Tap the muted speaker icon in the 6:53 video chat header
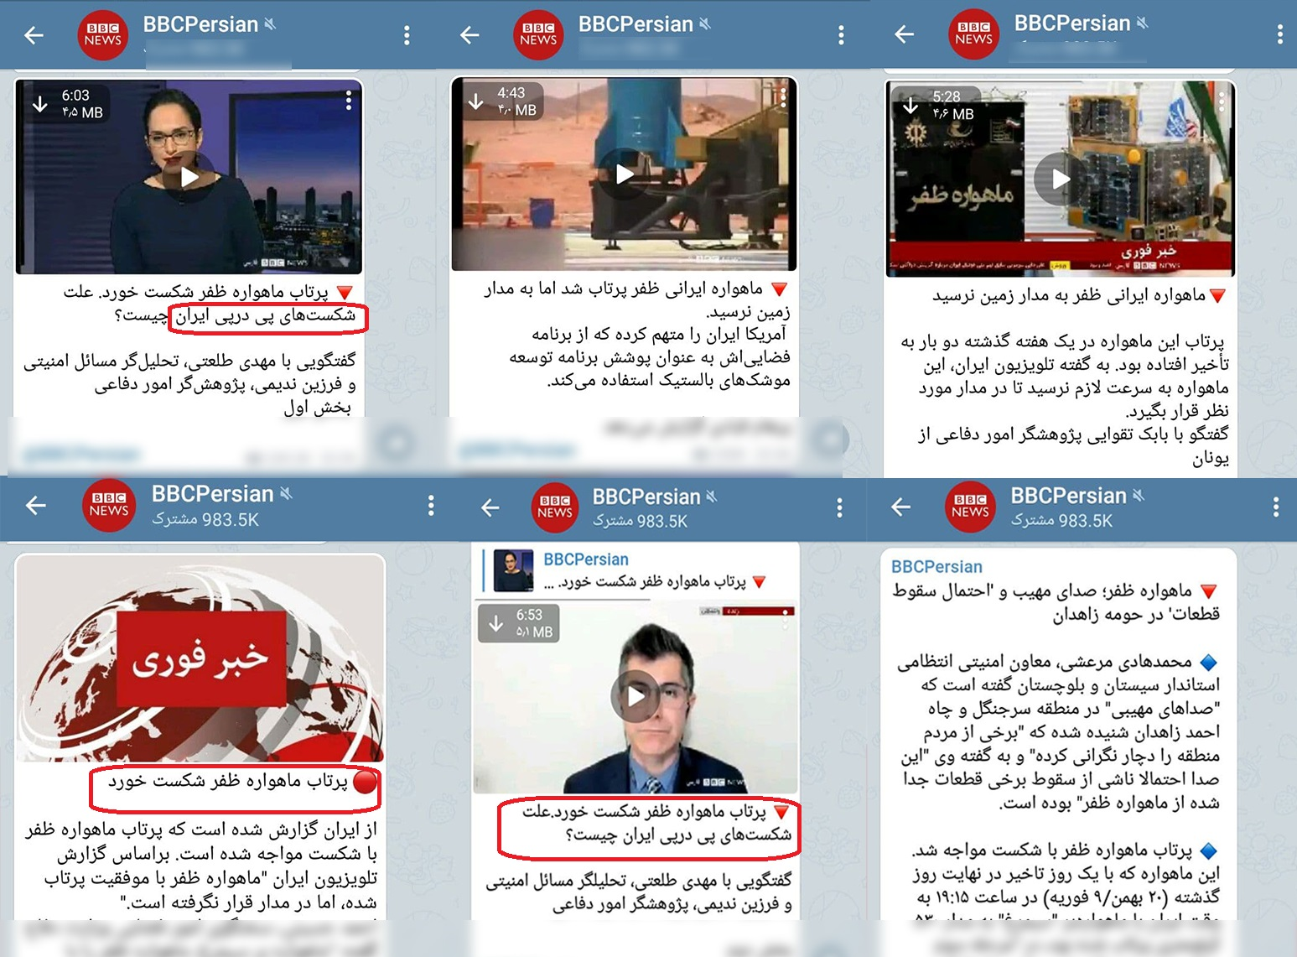1297x957 pixels. pyautogui.click(x=711, y=497)
